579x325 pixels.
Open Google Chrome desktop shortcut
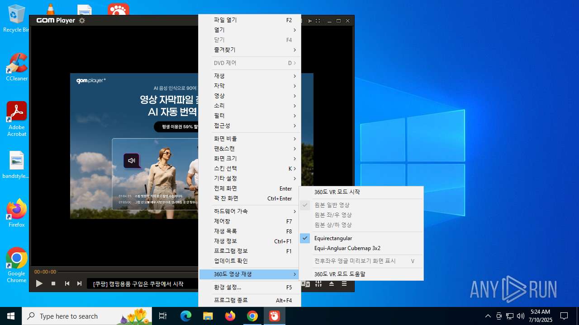tap(17, 265)
